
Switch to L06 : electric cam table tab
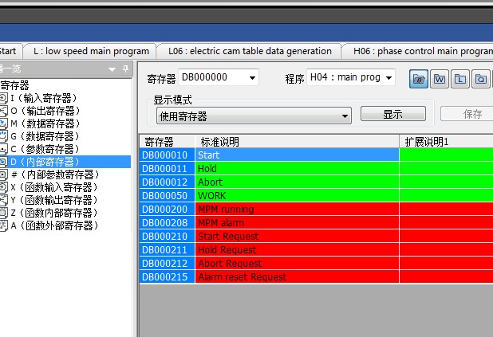point(250,51)
